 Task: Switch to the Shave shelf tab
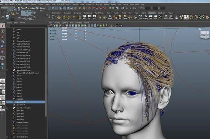click(x=170, y=13)
